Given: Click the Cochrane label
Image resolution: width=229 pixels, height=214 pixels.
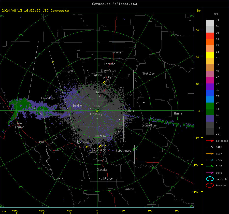Looking at the screenshot, I should point(83,142).
